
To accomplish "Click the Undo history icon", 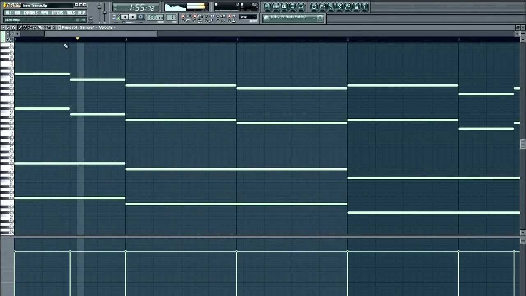I will coord(314,7).
